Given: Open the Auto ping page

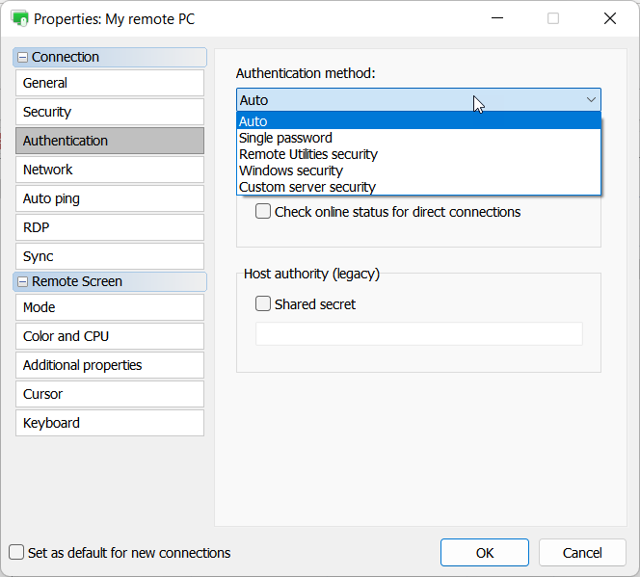Looking at the screenshot, I should (109, 198).
